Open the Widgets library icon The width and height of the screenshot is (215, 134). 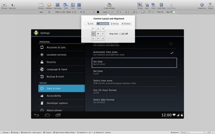(49, 5)
